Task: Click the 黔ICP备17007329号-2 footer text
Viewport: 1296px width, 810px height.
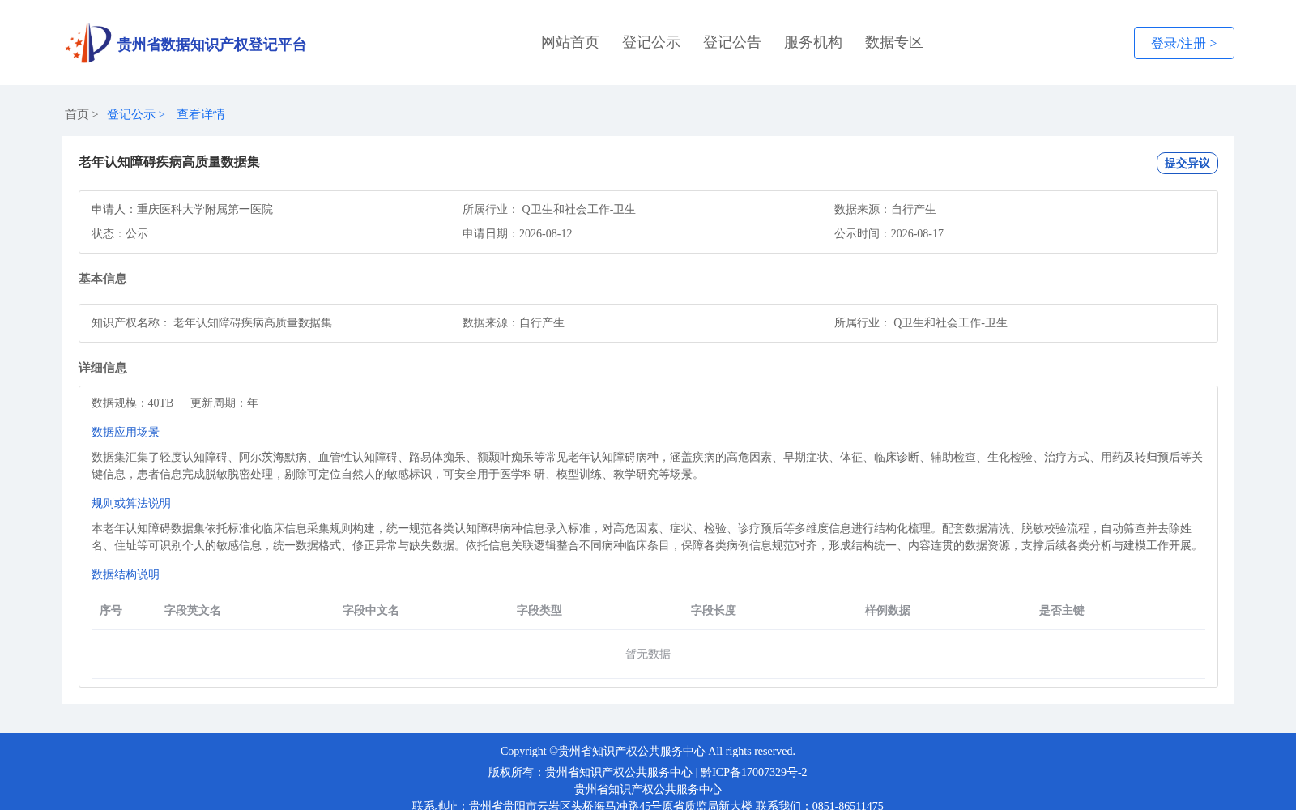Action: click(x=754, y=772)
